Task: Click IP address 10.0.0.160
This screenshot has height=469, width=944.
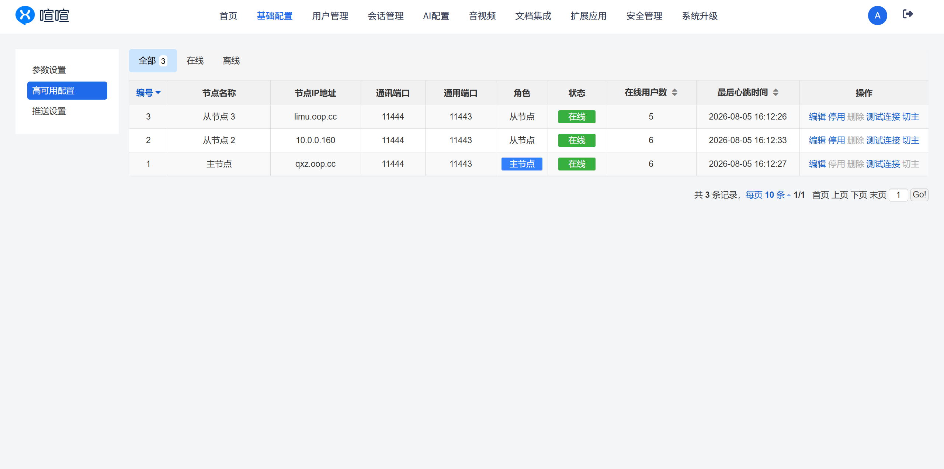Action: 315,140
